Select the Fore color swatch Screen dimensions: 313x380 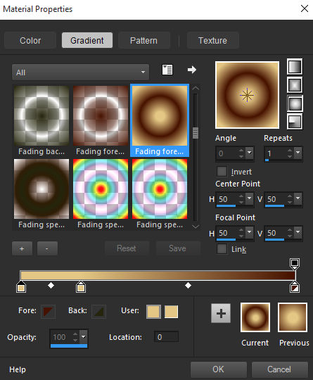(48, 312)
